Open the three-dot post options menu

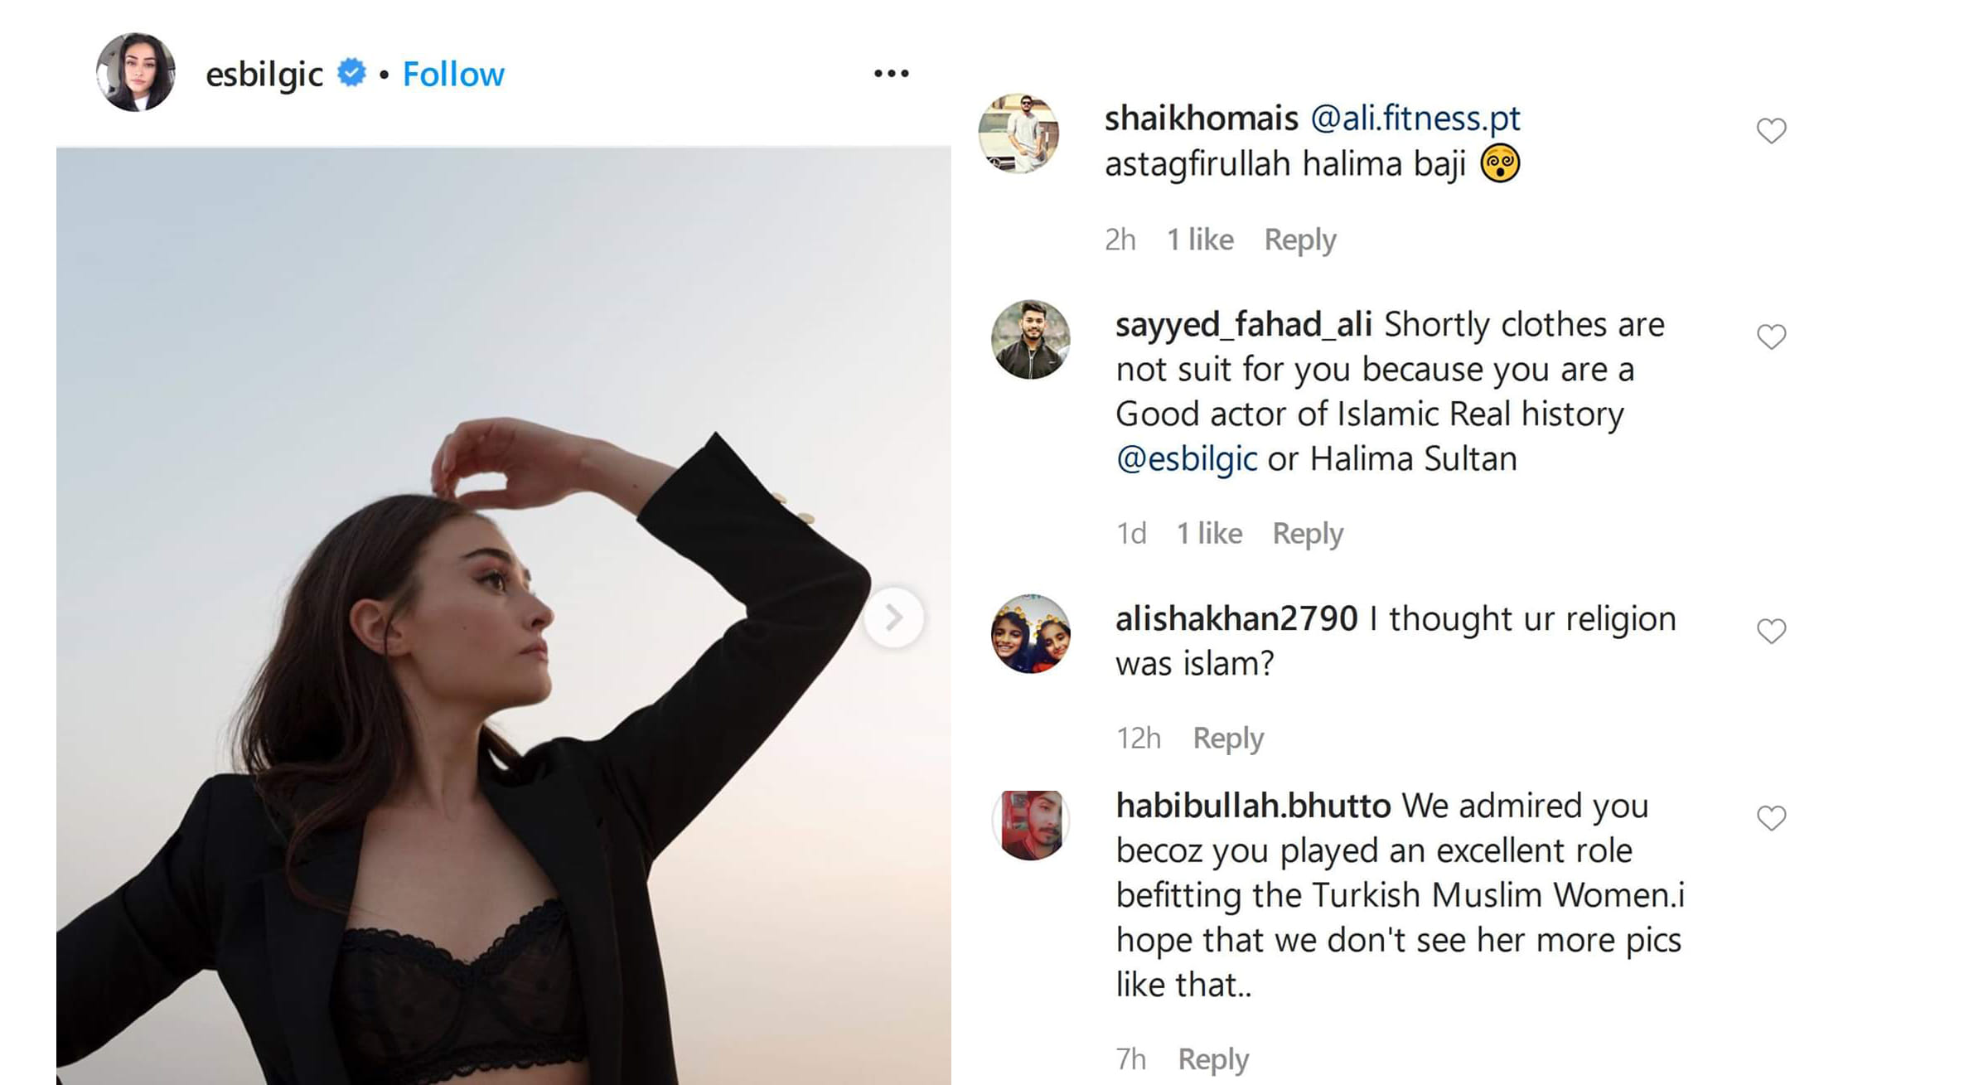[x=891, y=74]
